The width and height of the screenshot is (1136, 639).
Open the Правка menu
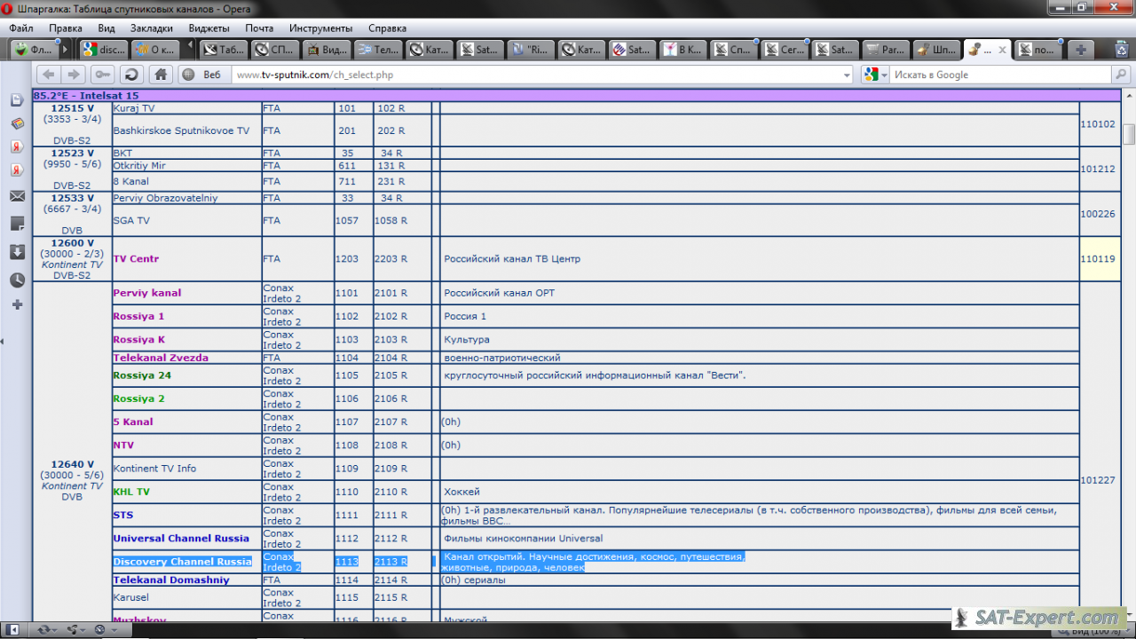click(66, 28)
